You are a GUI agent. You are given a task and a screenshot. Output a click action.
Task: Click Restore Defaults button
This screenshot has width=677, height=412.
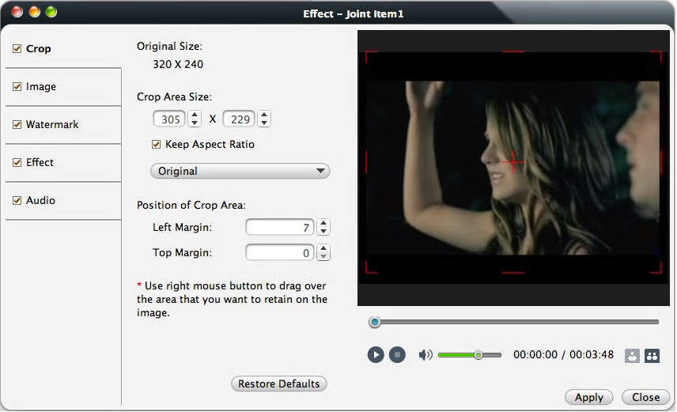tap(279, 384)
